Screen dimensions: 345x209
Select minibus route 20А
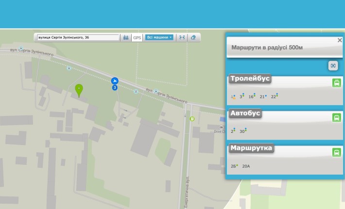[246, 166]
